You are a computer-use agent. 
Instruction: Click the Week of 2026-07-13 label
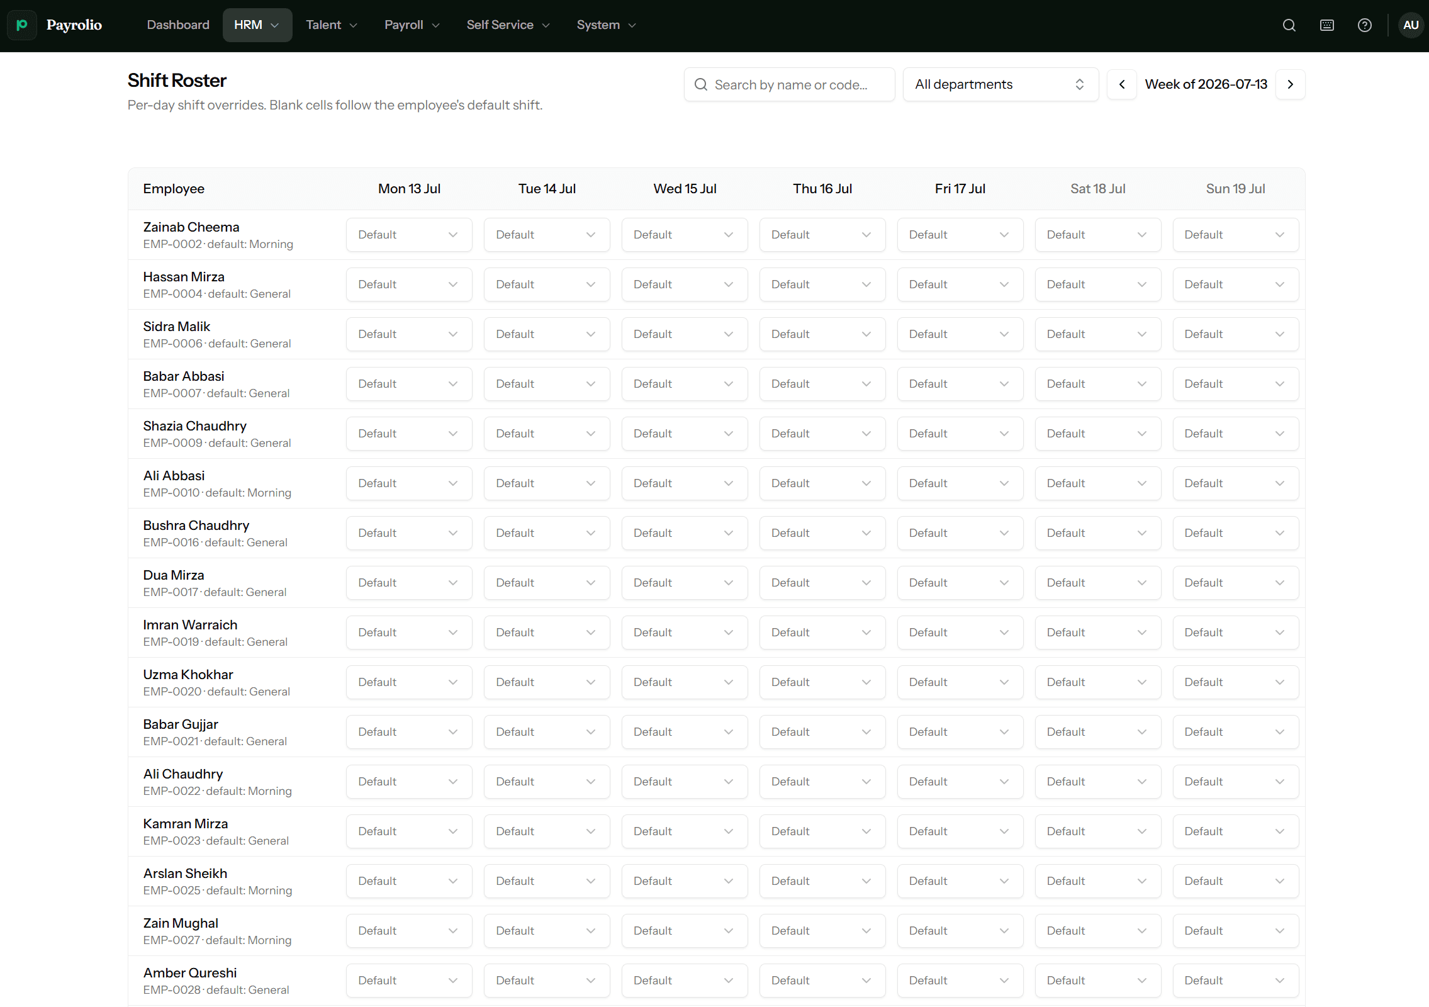(x=1206, y=84)
